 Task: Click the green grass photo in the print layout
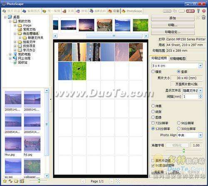[79, 71]
